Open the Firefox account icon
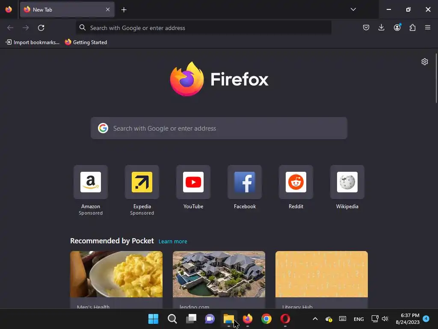The image size is (438, 329). click(x=397, y=27)
